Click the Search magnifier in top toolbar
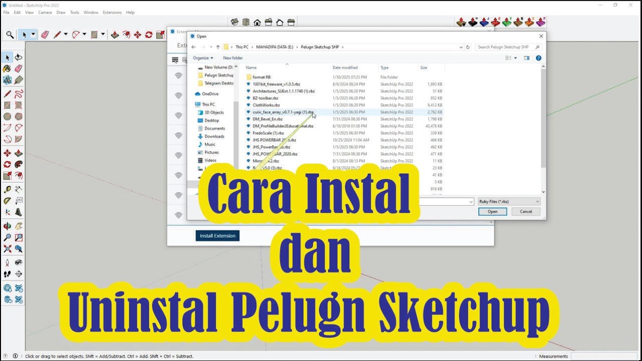The height and width of the screenshot is (361, 642). click(x=10, y=35)
